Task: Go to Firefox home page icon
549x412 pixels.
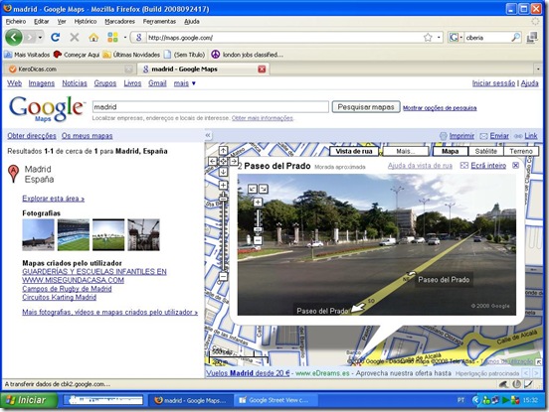Action: [x=93, y=37]
